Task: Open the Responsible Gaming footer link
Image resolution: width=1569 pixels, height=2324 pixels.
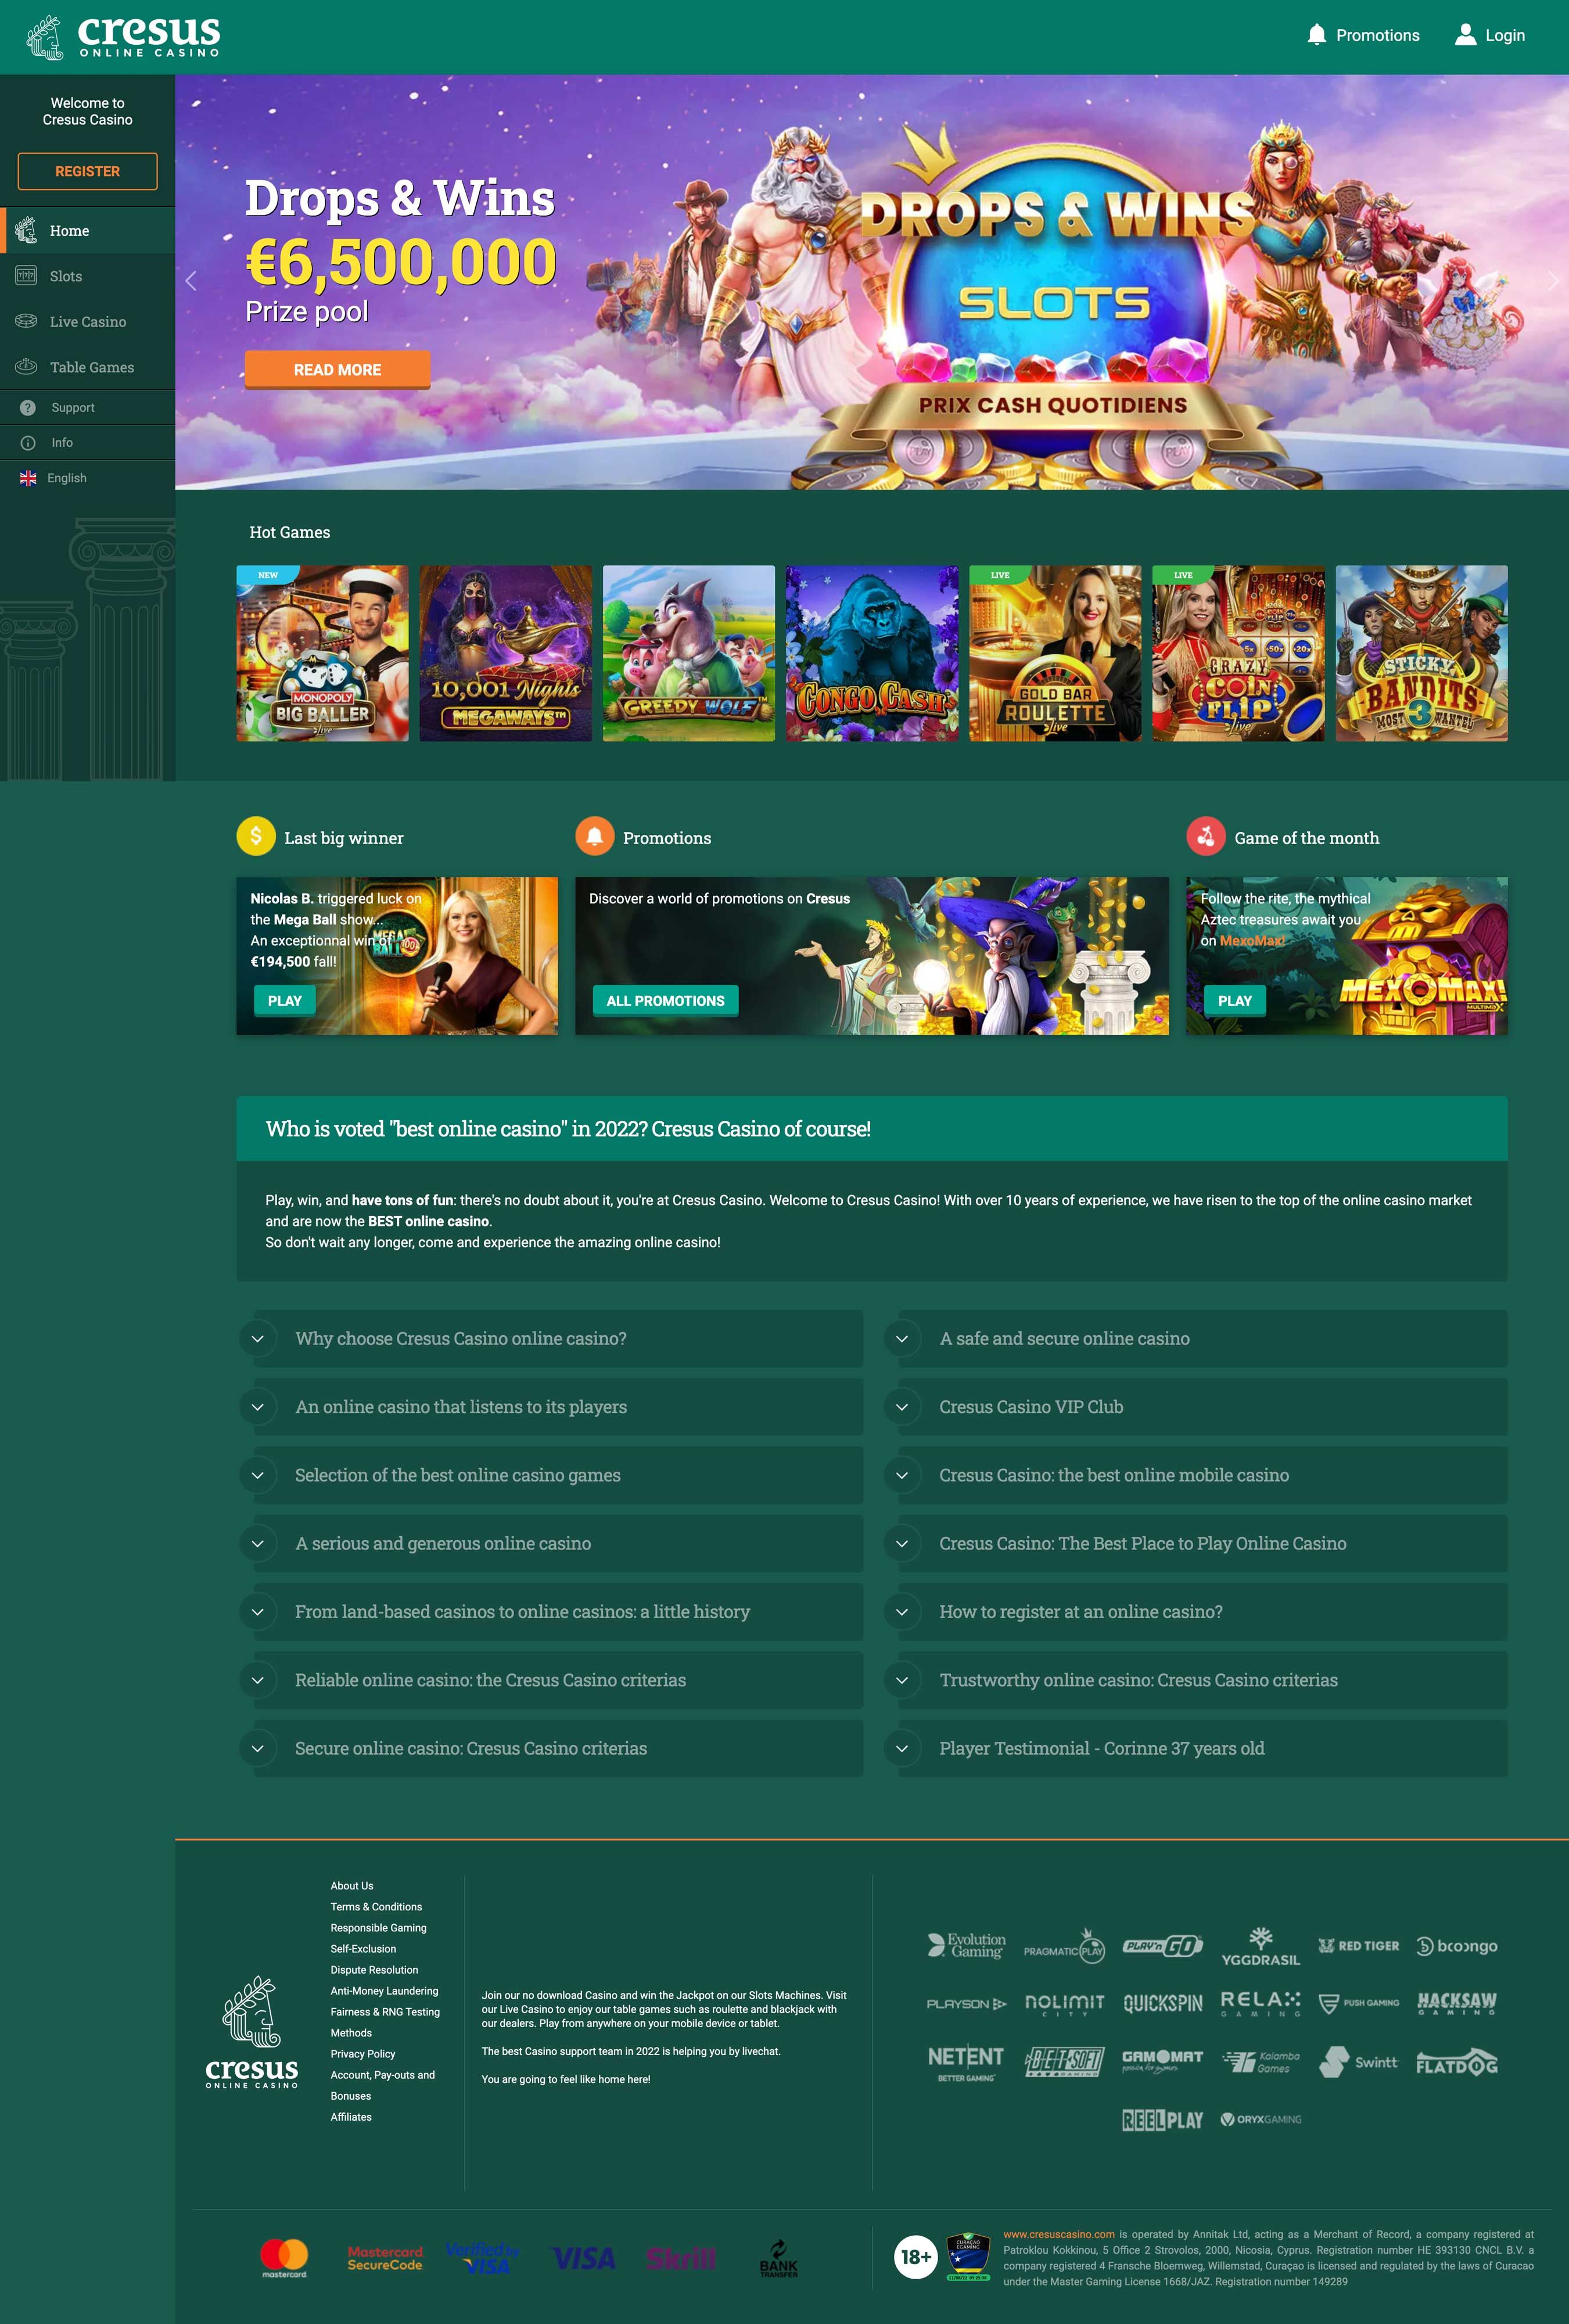Action: point(378,1928)
